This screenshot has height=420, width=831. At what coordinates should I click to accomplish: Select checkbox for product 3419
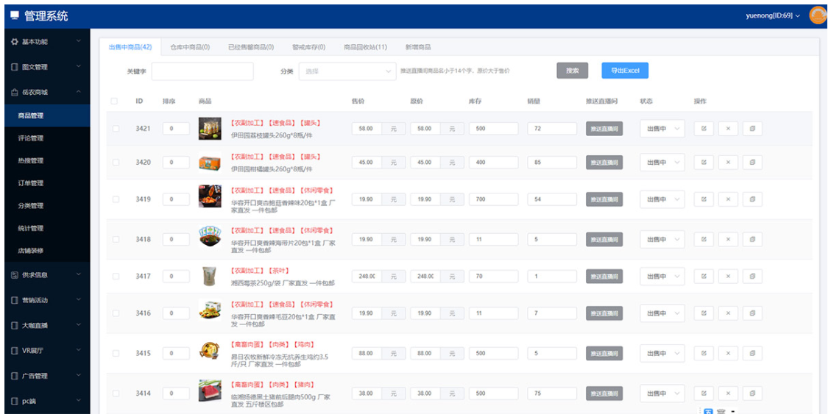tap(116, 199)
